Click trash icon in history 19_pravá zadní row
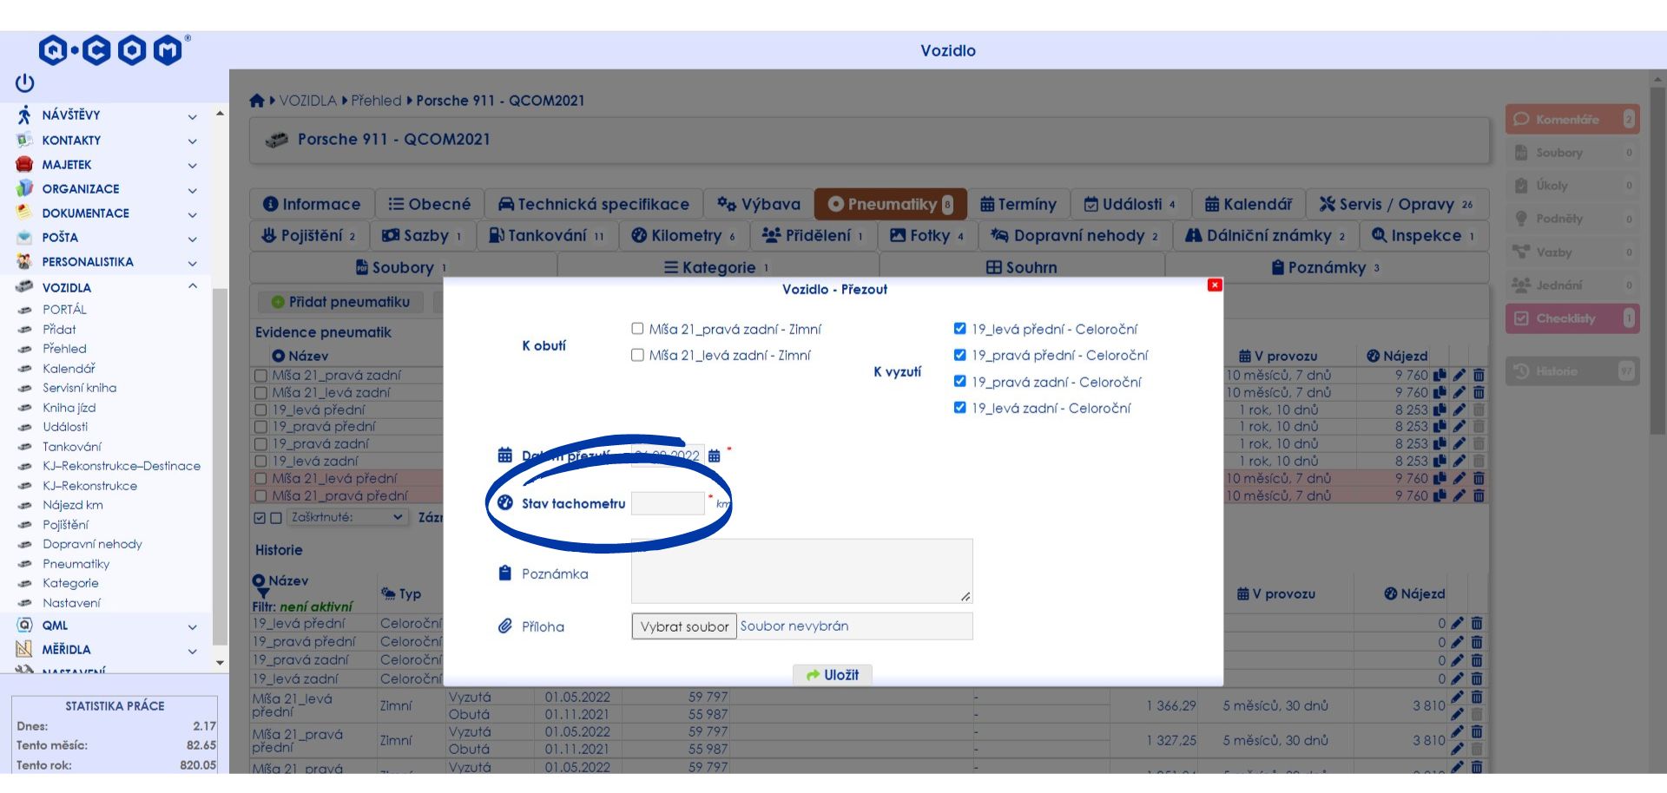This screenshot has height=793, width=1667. 1477,660
